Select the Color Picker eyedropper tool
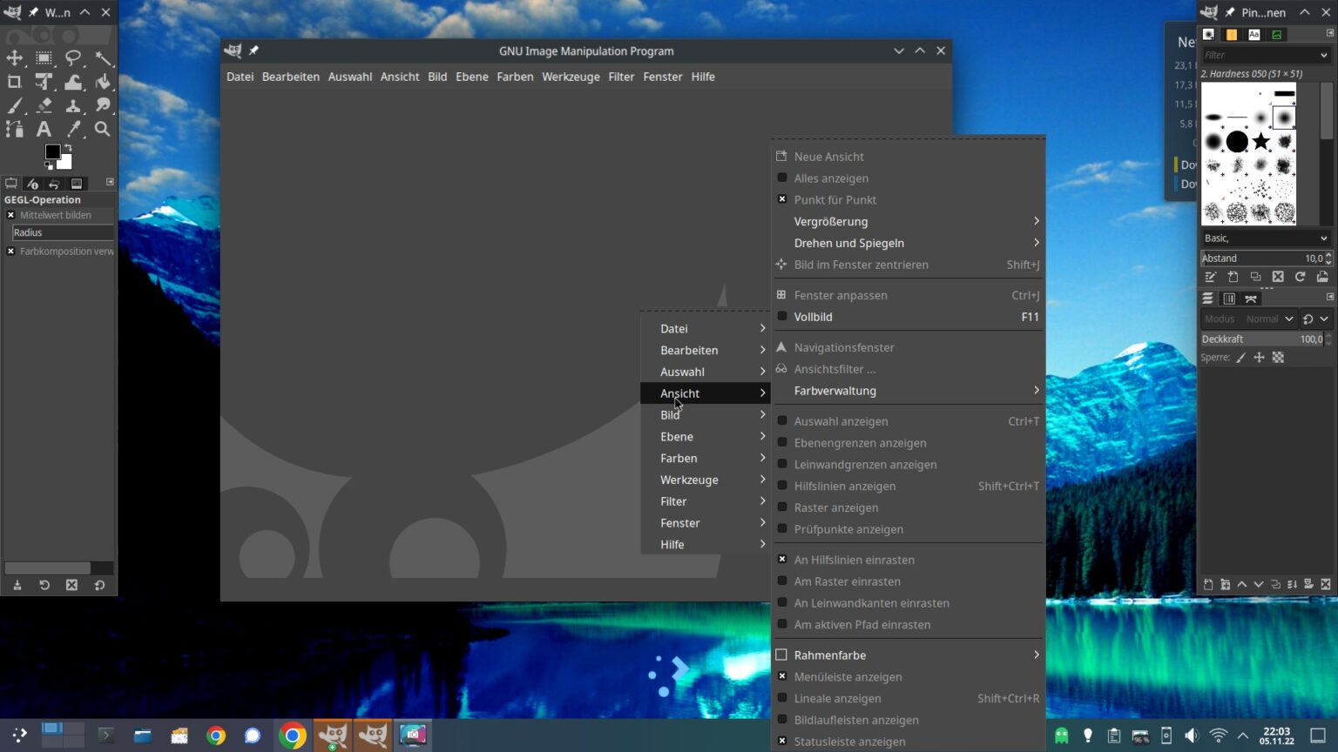1338x752 pixels. pyautogui.click(x=73, y=129)
